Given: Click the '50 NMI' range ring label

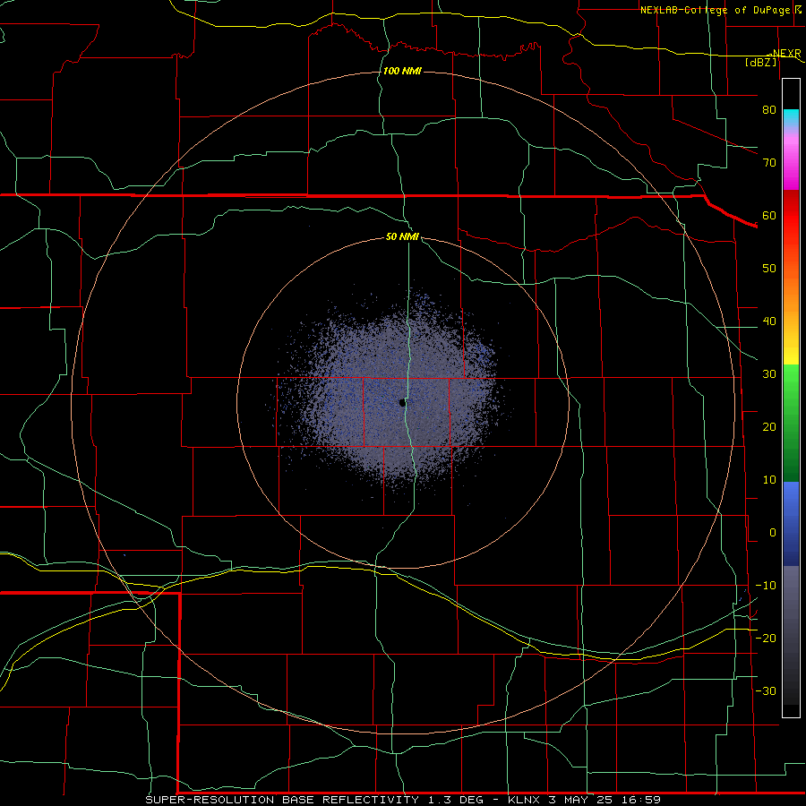Looking at the screenshot, I should 402,237.
